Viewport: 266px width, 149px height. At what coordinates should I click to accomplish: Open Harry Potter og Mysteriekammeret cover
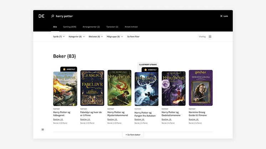pyautogui.click(x=119, y=88)
